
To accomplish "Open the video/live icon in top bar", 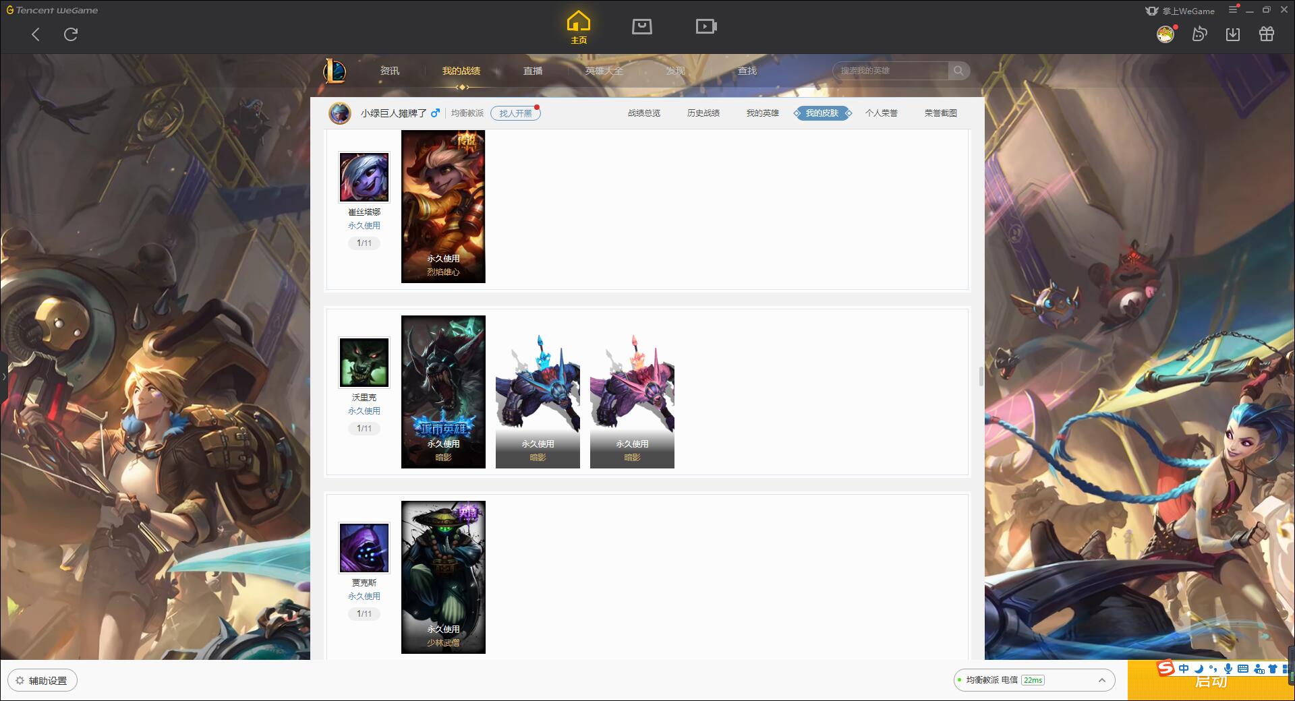I will (706, 26).
